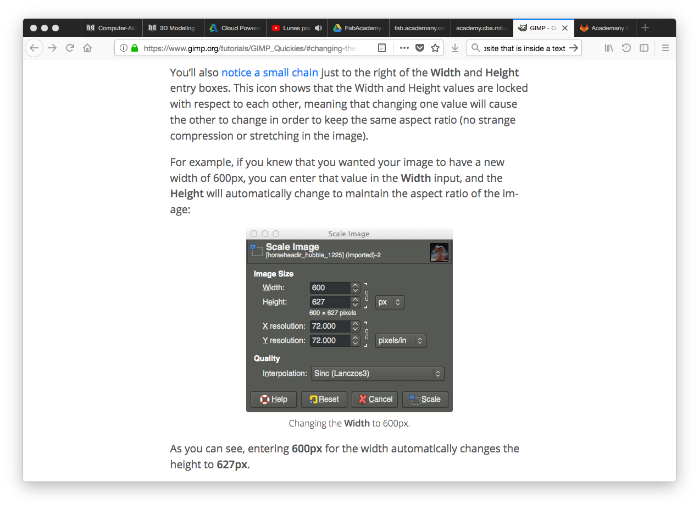Click the horsehead nebula thumbnail in dialog
This screenshot has height=509, width=699.
(x=439, y=252)
